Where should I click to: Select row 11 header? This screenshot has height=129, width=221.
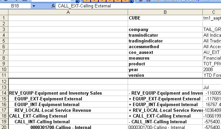pos(4,75)
